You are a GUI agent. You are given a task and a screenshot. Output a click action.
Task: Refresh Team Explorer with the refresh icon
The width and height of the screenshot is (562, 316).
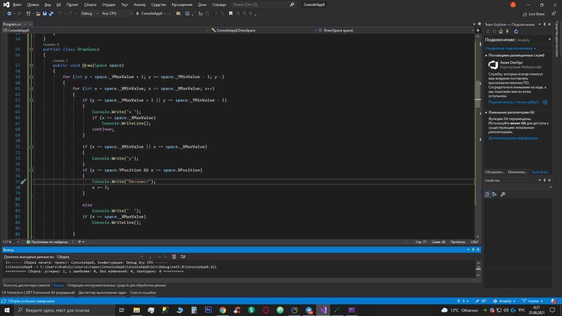(516, 32)
